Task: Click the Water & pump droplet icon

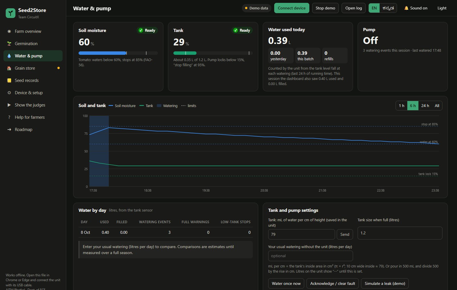Action: coord(9,56)
